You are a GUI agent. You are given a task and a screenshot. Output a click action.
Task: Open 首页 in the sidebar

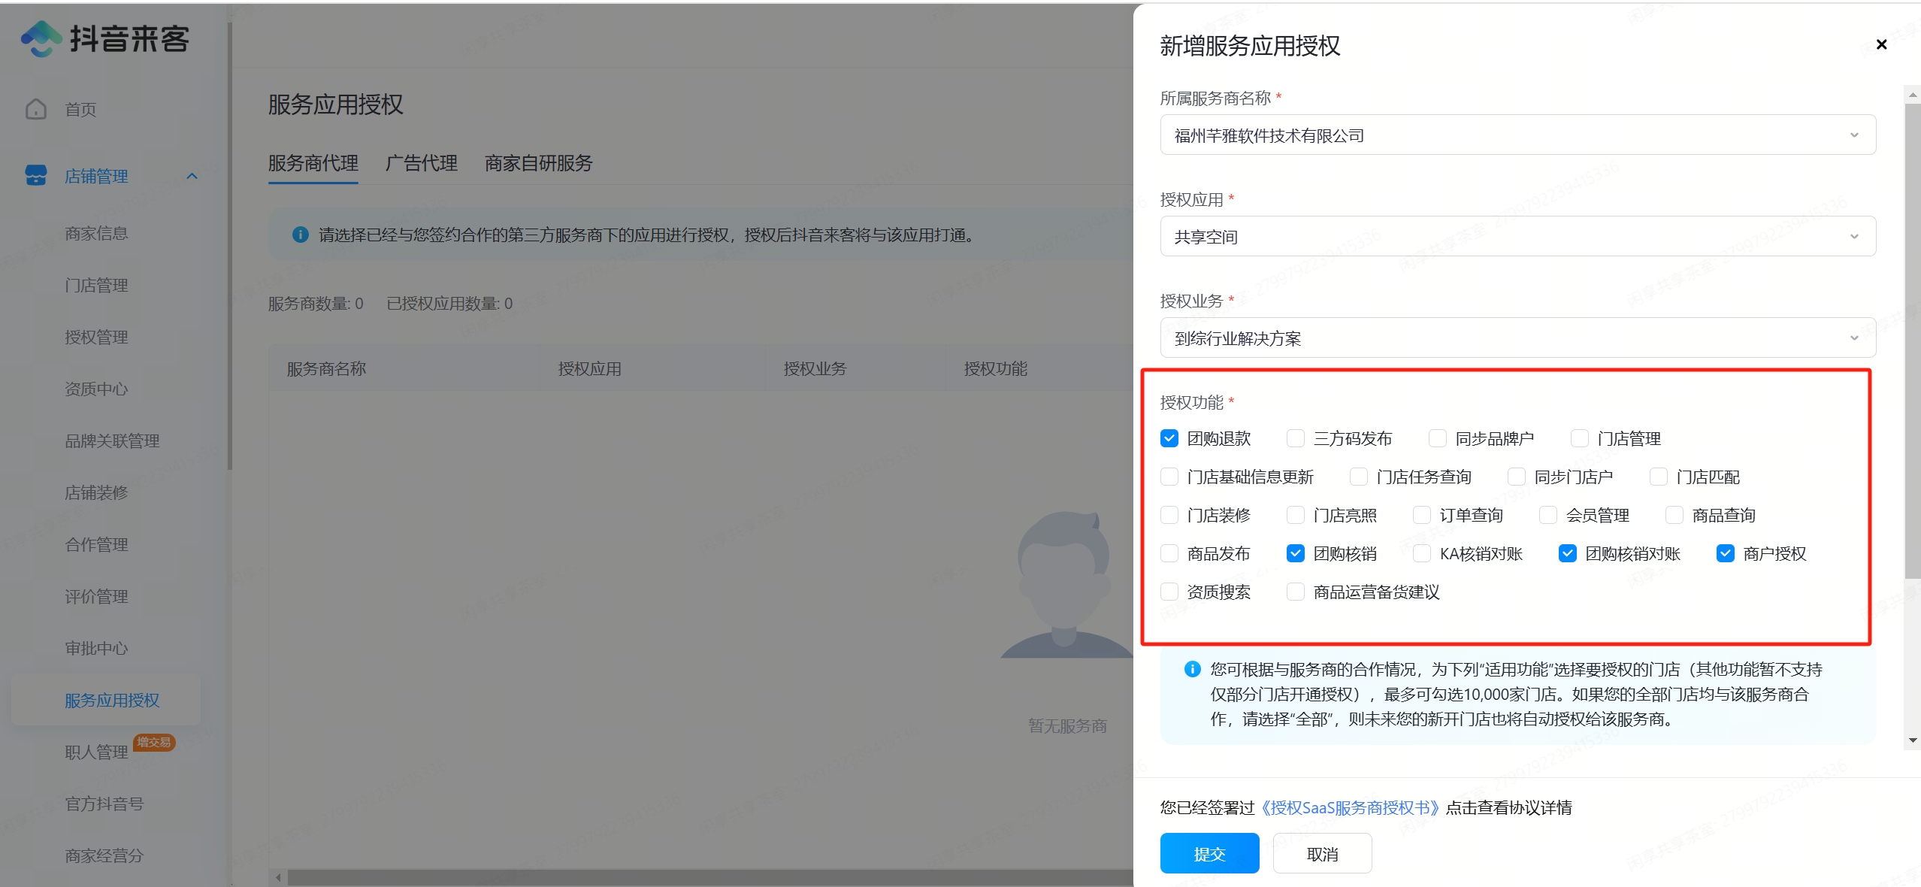[x=80, y=110]
